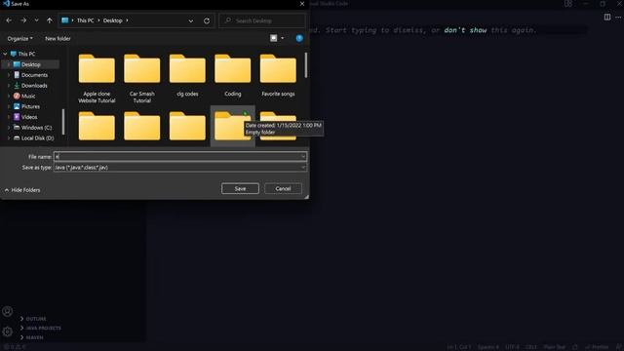624x351 pixels.
Task: Click Prettier in VS Code status bar
Action: pos(597,347)
